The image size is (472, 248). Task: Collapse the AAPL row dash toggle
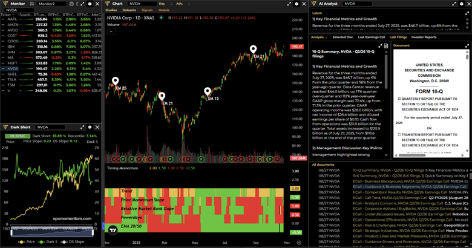coord(3,19)
